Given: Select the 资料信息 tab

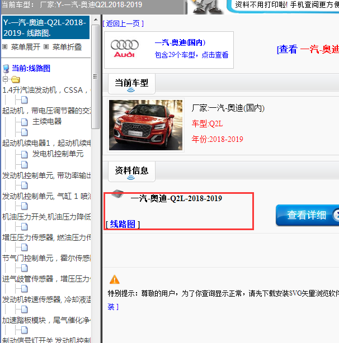Looking at the screenshot, I should click(x=131, y=171).
